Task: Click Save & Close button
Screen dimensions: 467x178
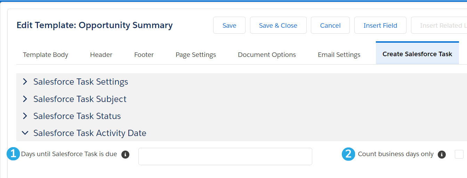Action: click(x=278, y=25)
